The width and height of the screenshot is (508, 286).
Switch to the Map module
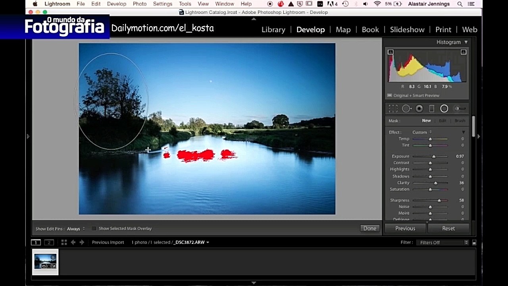click(343, 29)
